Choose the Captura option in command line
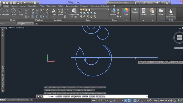183x103 pixels. click(x=67, y=97)
